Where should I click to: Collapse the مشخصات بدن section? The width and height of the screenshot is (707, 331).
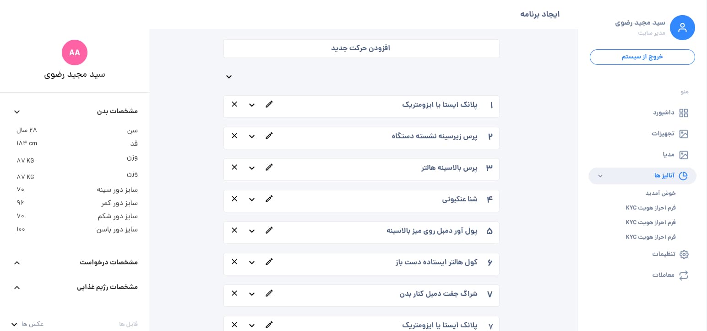17,112
